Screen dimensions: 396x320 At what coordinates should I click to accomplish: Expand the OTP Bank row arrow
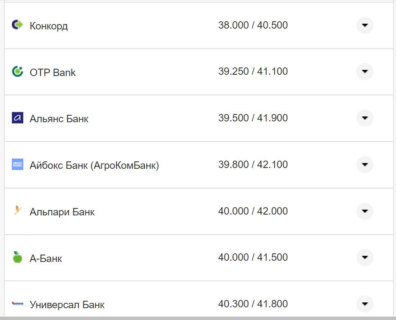(365, 72)
